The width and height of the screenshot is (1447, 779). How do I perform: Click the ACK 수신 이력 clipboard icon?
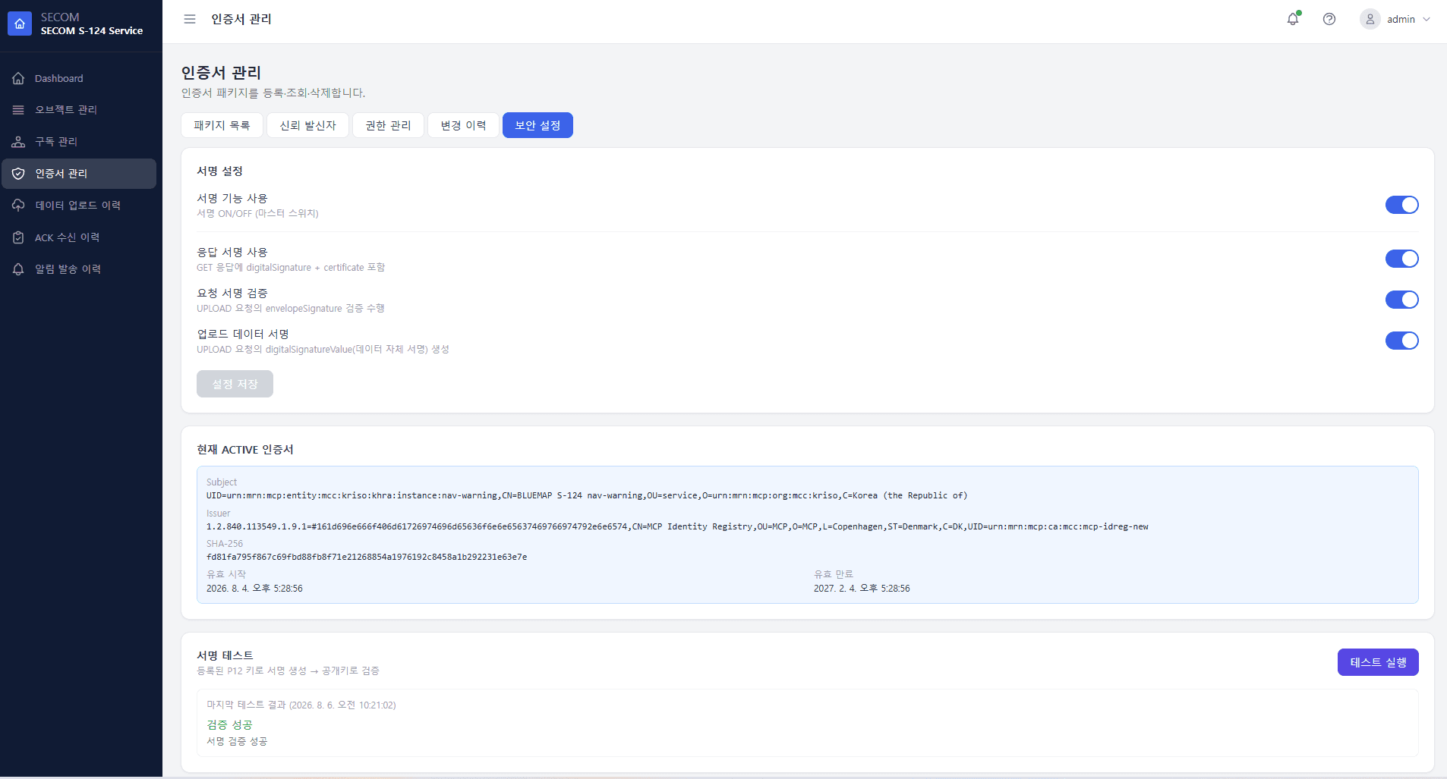[x=18, y=237]
